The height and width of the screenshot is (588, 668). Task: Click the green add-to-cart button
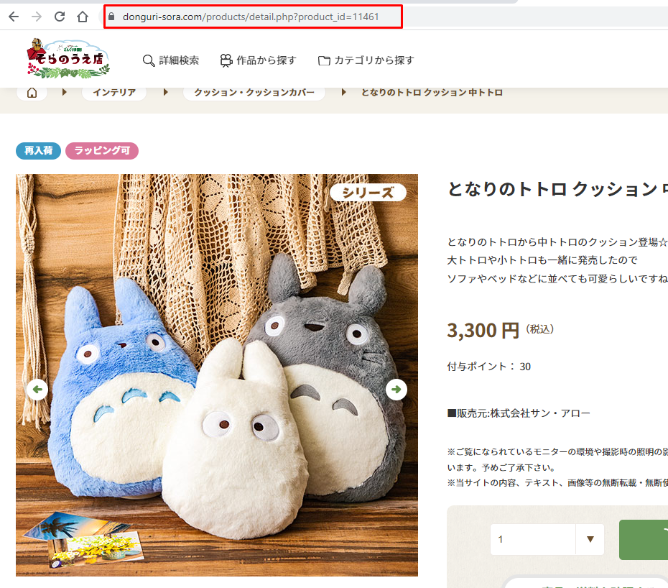[x=644, y=539]
